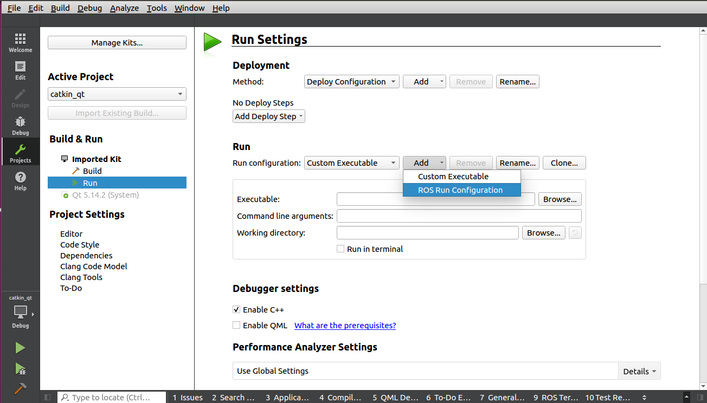Open the Welcome mode

(20, 42)
